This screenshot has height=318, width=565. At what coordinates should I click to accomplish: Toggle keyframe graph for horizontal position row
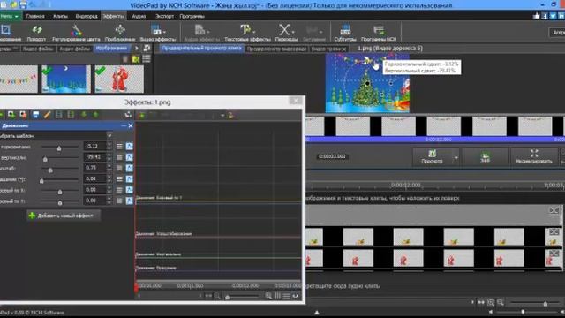(130, 147)
